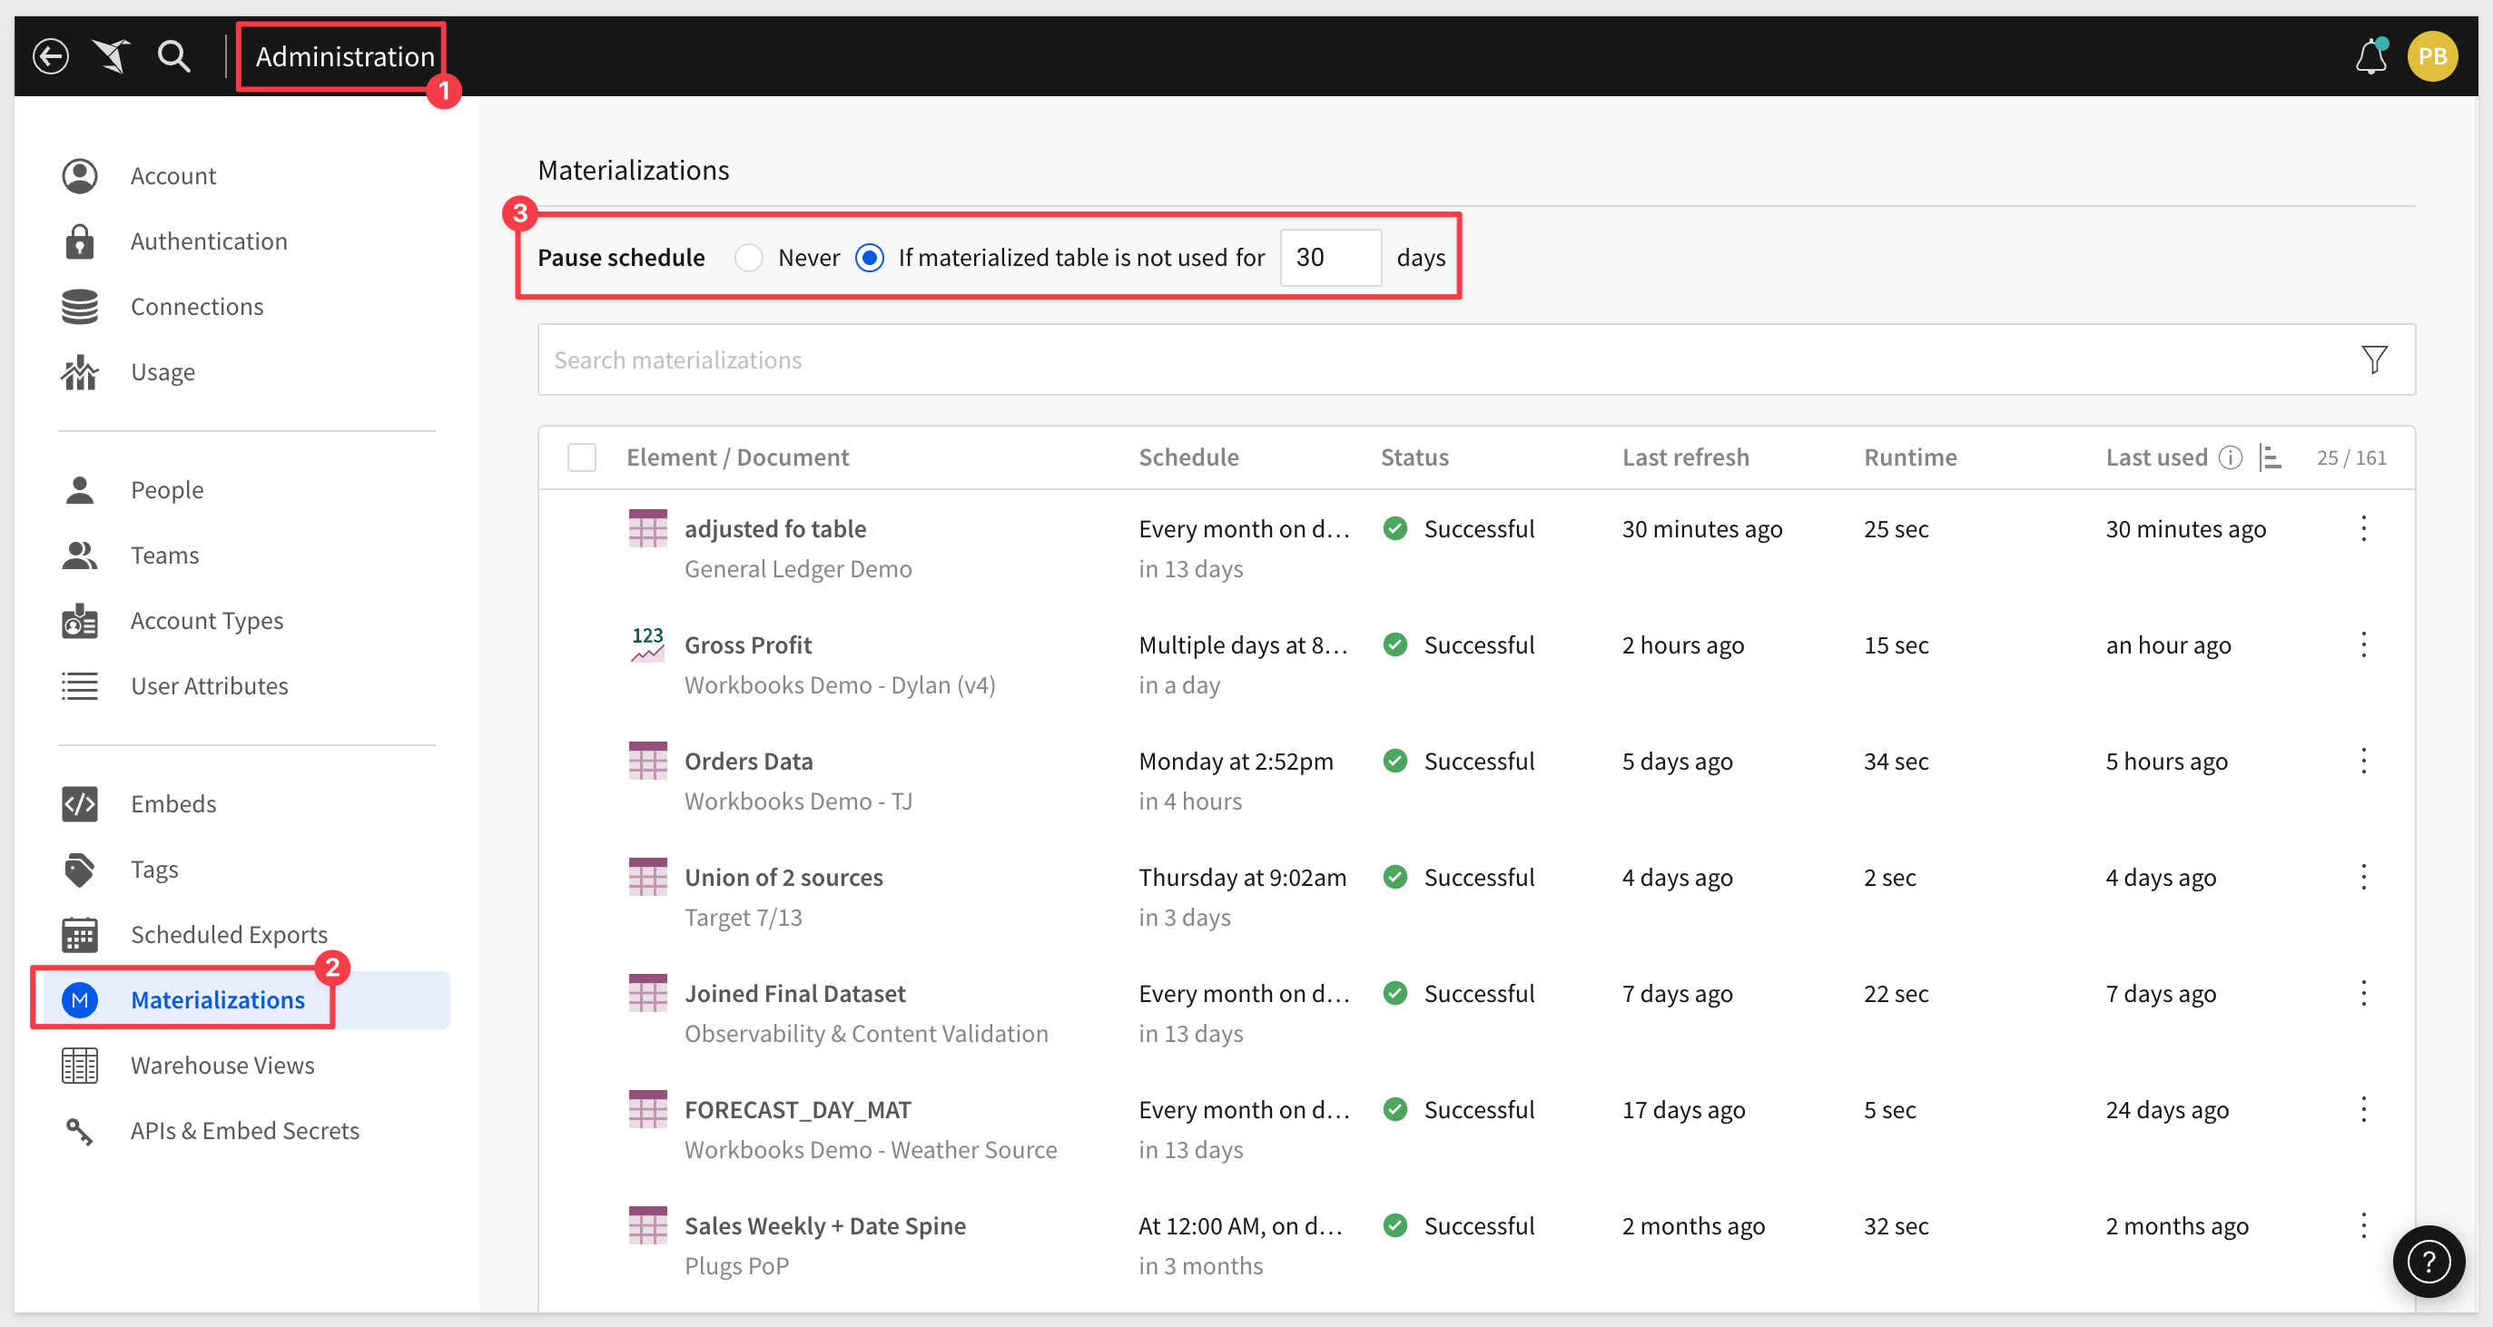
Task: Open the Union of 2 sources element
Action: click(x=783, y=877)
